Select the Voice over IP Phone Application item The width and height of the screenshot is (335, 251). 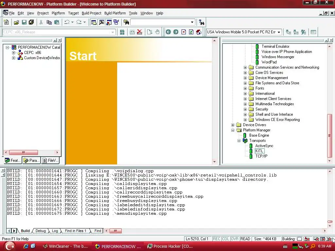point(287,52)
